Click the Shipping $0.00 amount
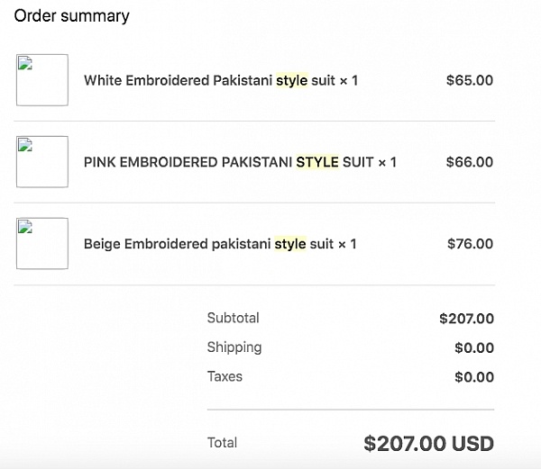The height and width of the screenshot is (469, 541). (474, 348)
